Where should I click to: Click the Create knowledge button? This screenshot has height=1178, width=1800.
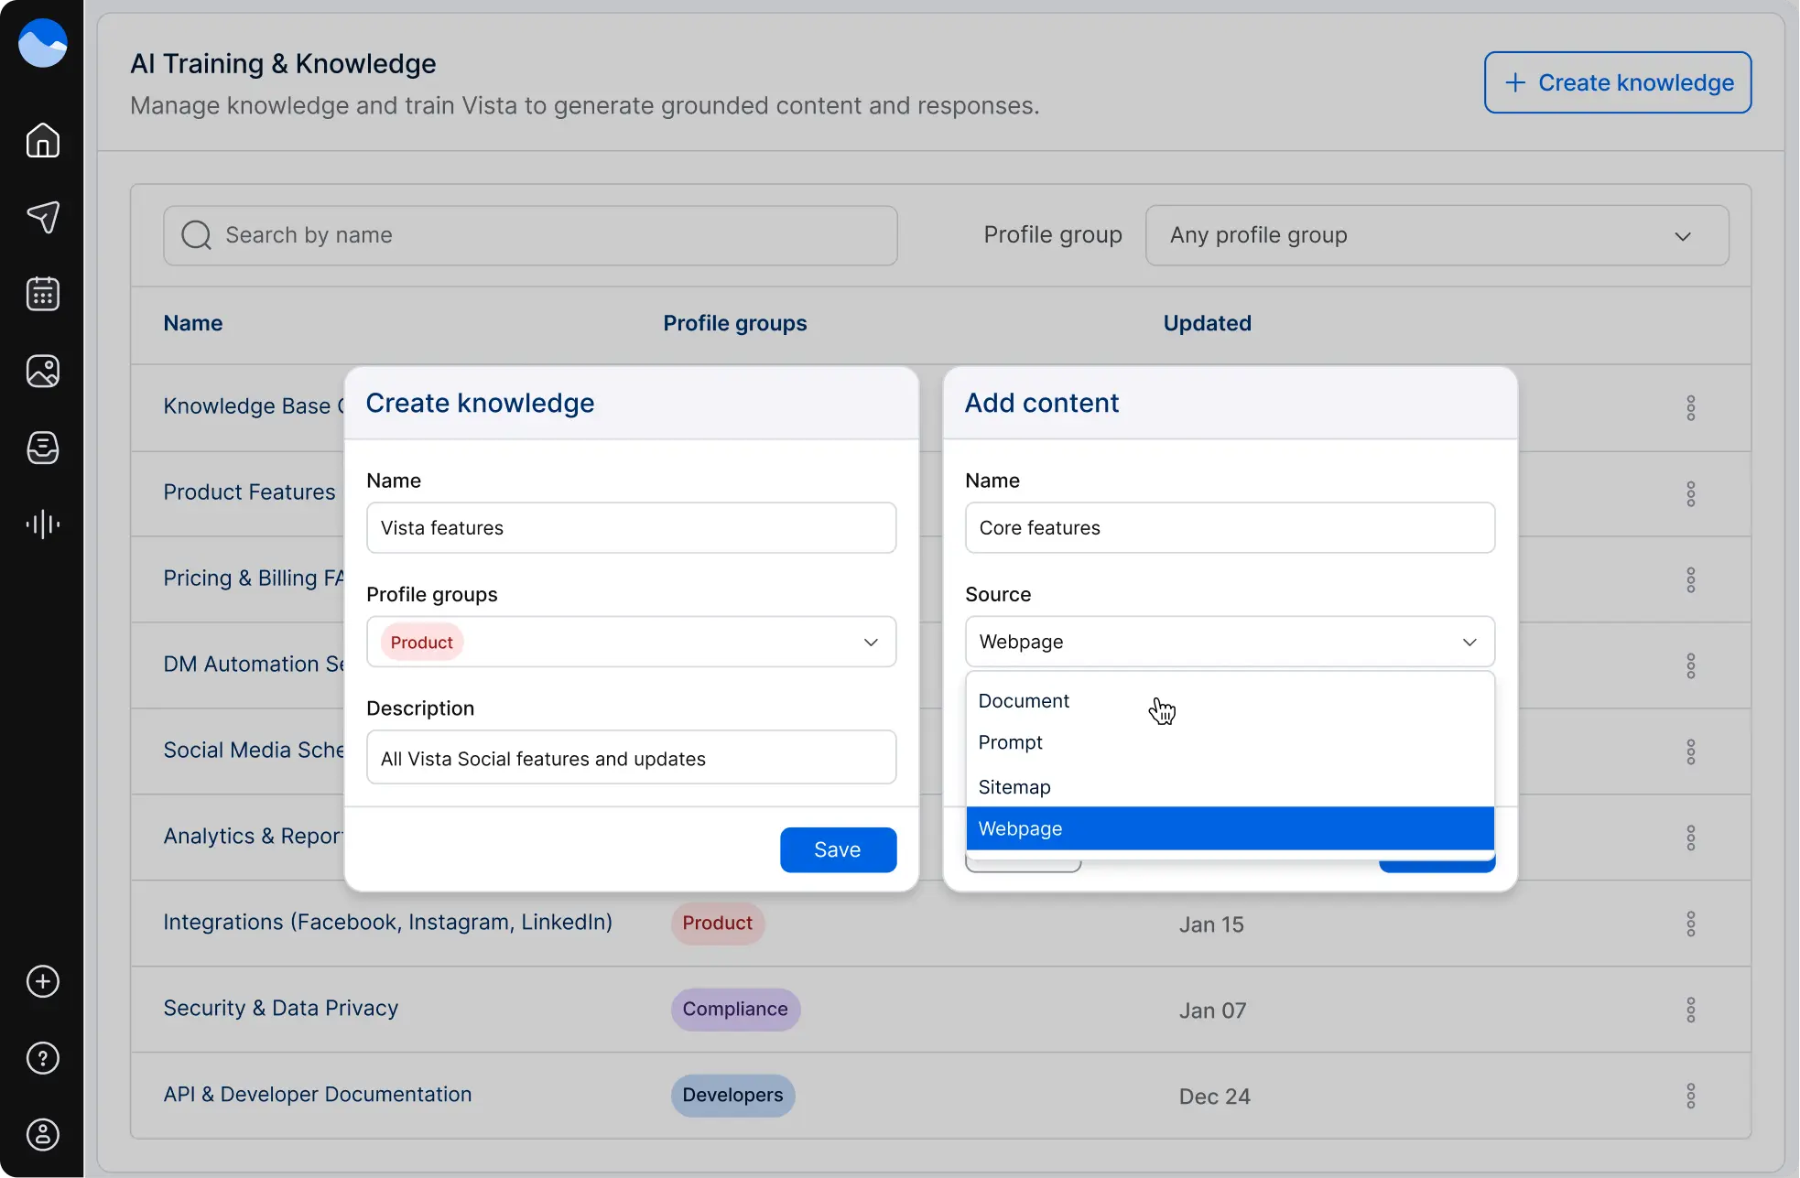tap(1617, 82)
